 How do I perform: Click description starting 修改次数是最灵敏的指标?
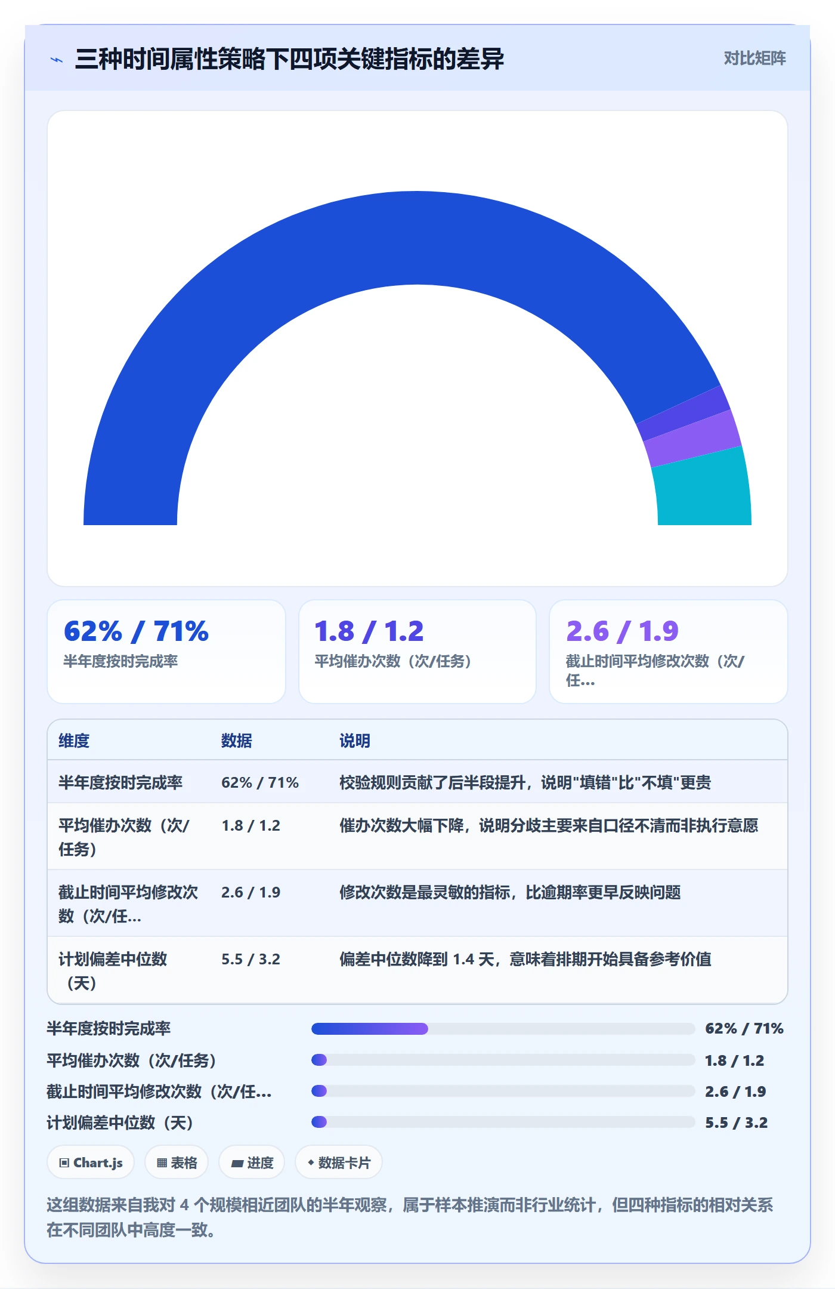click(x=510, y=892)
